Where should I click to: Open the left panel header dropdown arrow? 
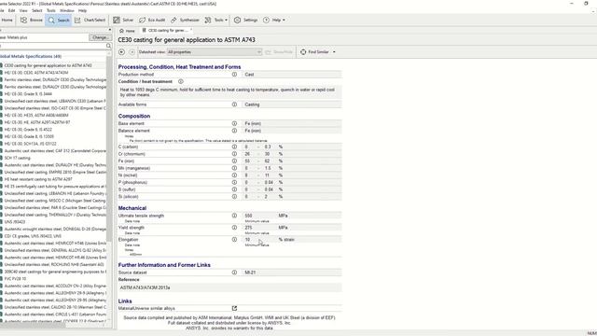pyautogui.click(x=110, y=30)
